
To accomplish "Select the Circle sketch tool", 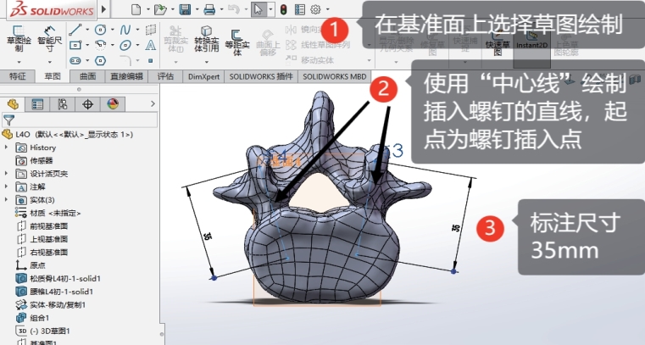I will coord(100,30).
